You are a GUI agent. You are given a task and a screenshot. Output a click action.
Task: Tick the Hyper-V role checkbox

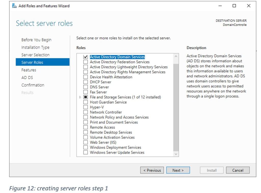click(x=85, y=107)
